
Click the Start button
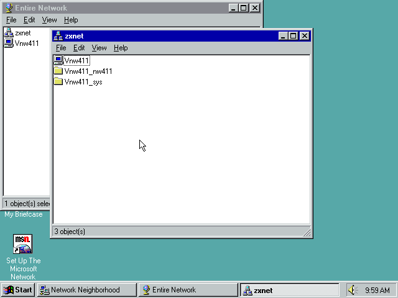[x=18, y=290]
